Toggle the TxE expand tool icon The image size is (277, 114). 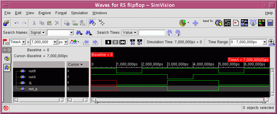[x=101, y=23]
